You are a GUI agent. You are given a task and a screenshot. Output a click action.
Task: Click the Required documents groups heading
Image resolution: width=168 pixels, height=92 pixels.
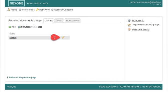click(x=25, y=21)
